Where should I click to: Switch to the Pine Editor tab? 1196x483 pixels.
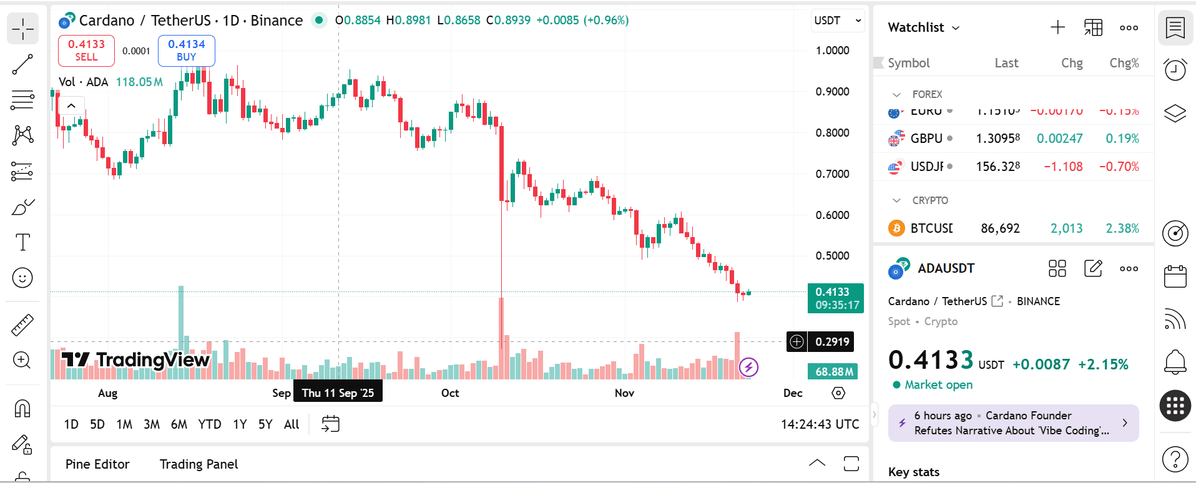pyautogui.click(x=97, y=464)
